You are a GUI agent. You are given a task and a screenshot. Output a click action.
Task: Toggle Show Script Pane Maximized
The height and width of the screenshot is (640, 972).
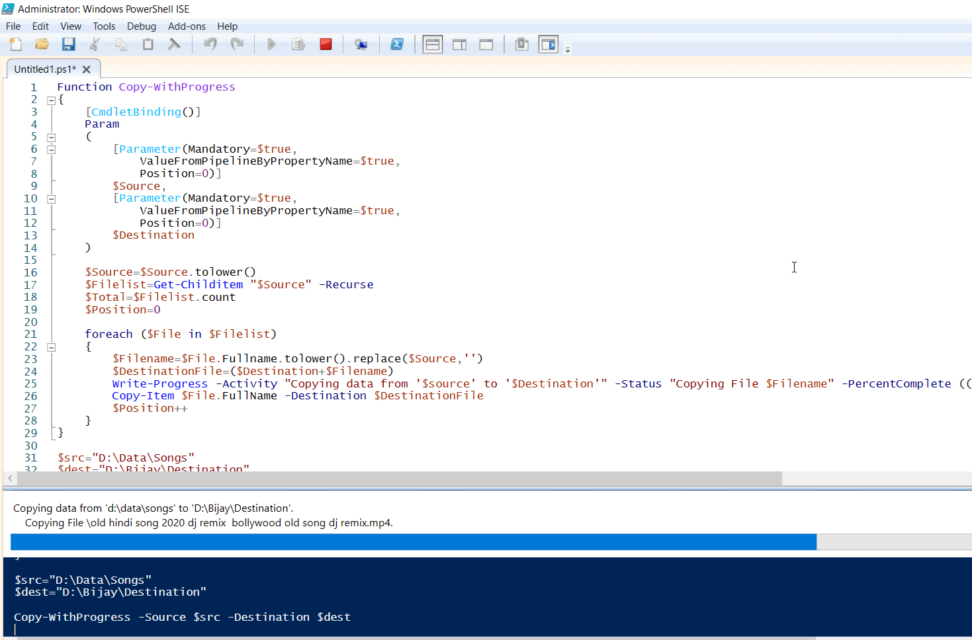[x=486, y=44]
